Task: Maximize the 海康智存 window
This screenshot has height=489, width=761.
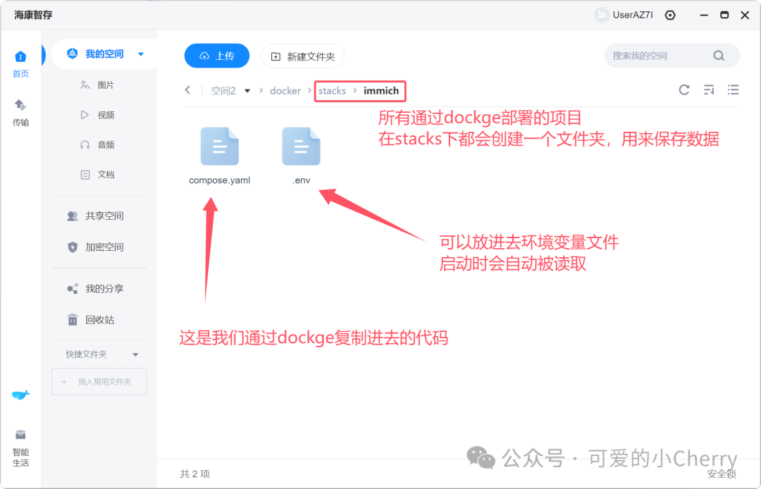Action: point(724,15)
